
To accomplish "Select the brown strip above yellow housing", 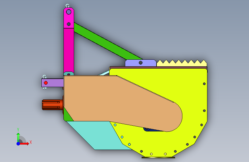I will tap(159, 67).
